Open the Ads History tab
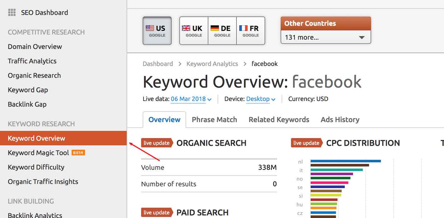Viewport: 444px width, 218px height. (340, 120)
